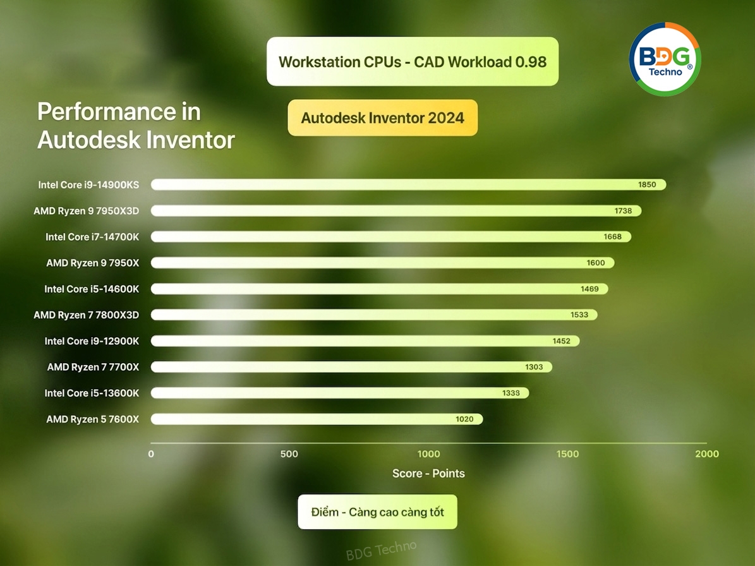Select the 1600 score value
Screen dimensions: 755x566
tap(596, 263)
